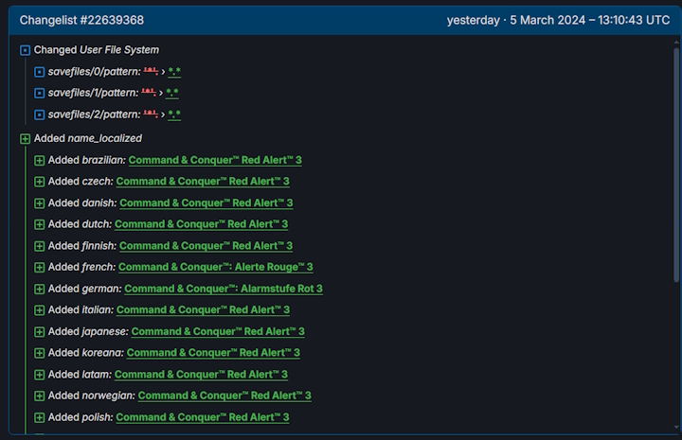This screenshot has width=682, height=440.
Task: Click the plus icon beside Added polish
Action: pyautogui.click(x=39, y=417)
